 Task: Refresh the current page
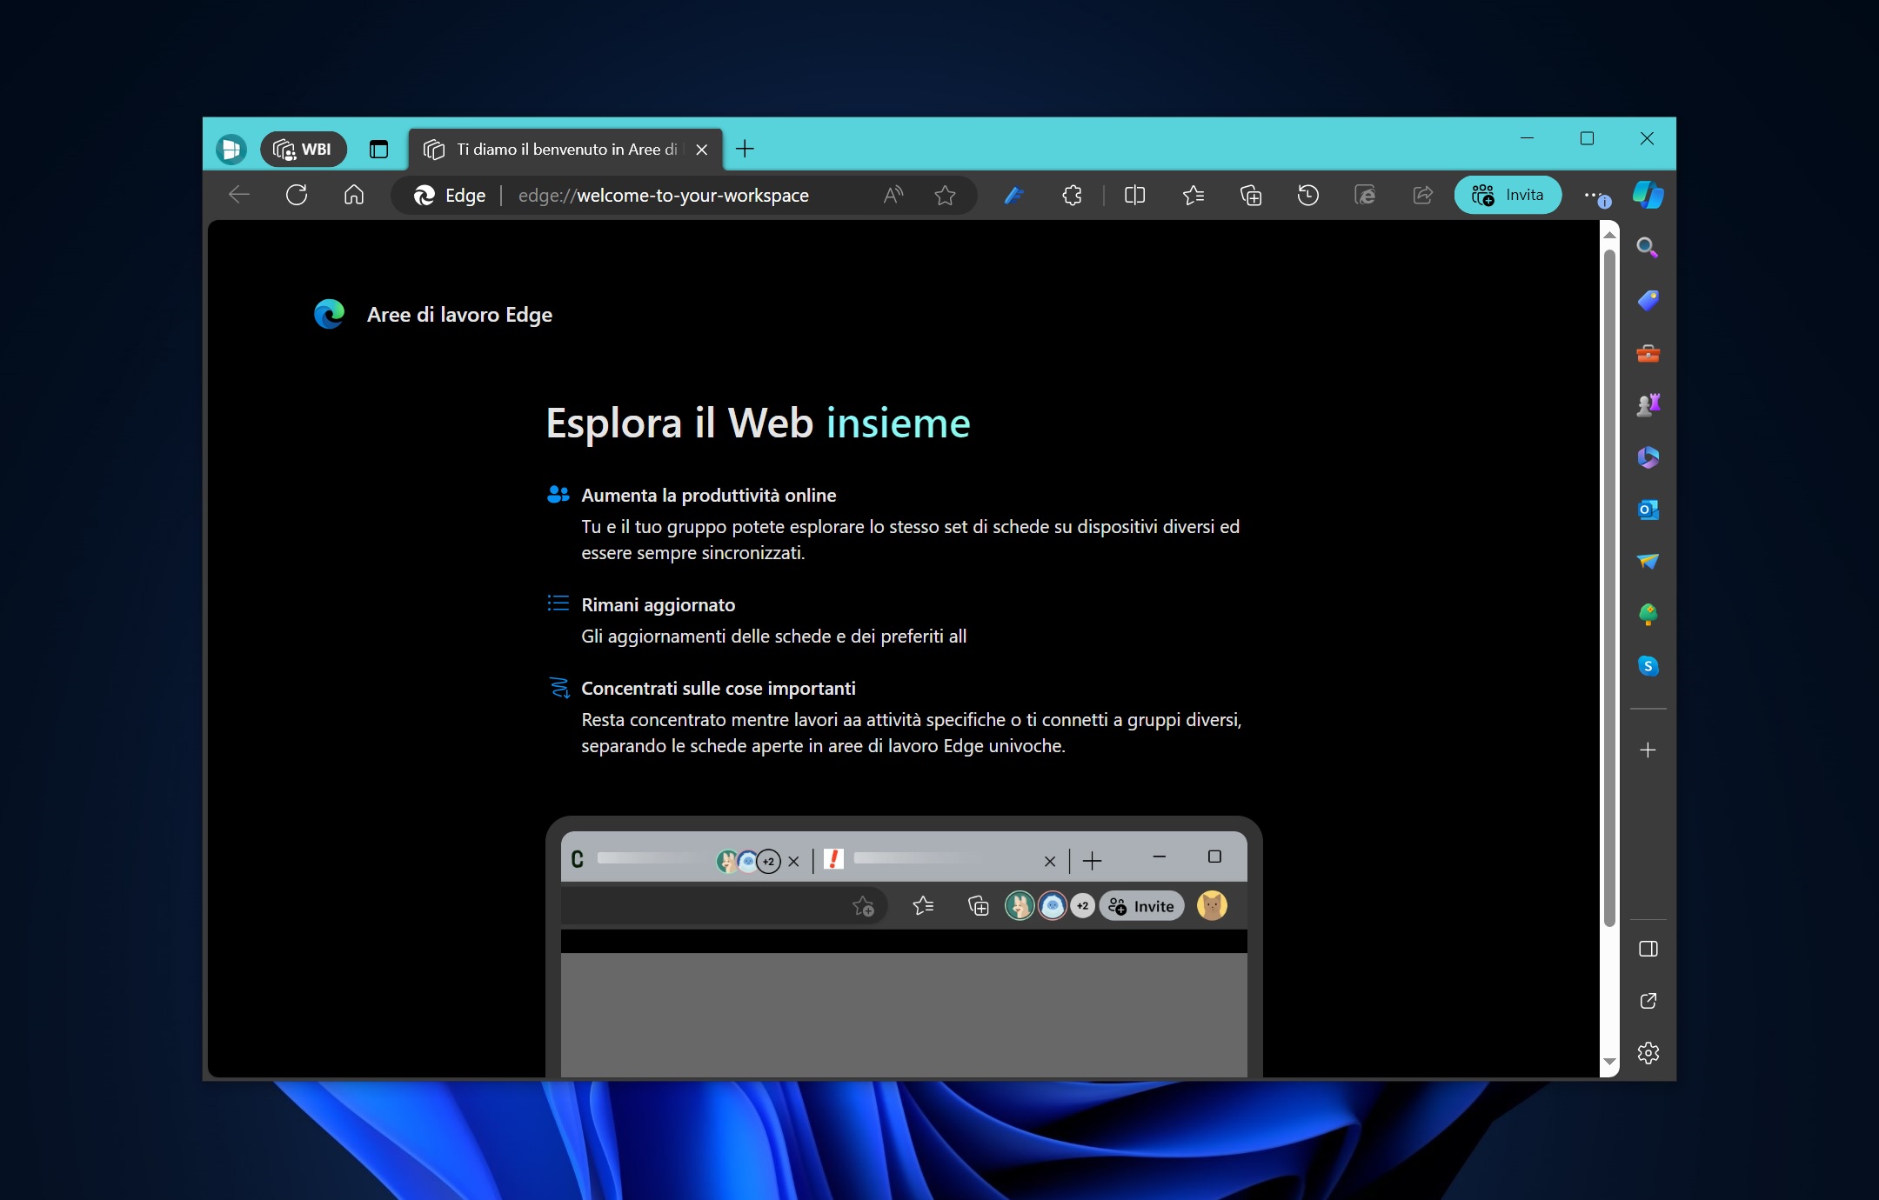[297, 195]
